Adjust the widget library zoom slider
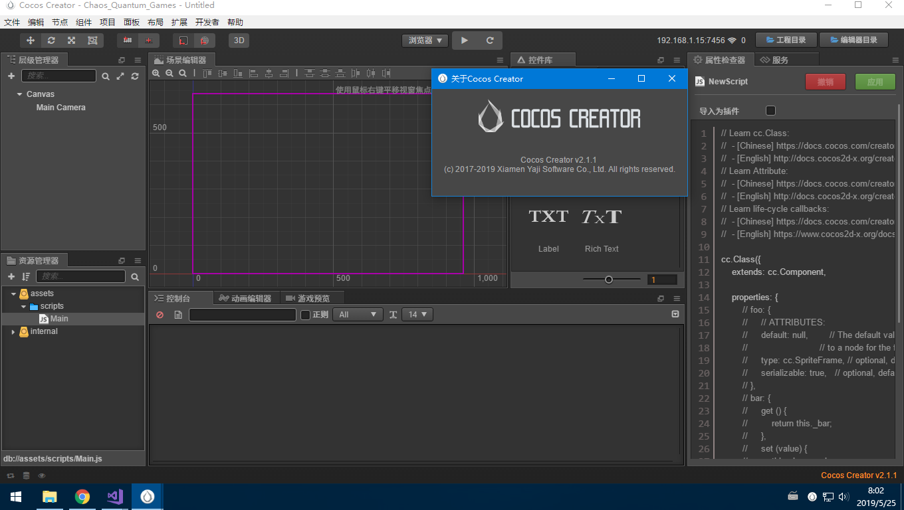This screenshot has height=510, width=904. point(609,280)
